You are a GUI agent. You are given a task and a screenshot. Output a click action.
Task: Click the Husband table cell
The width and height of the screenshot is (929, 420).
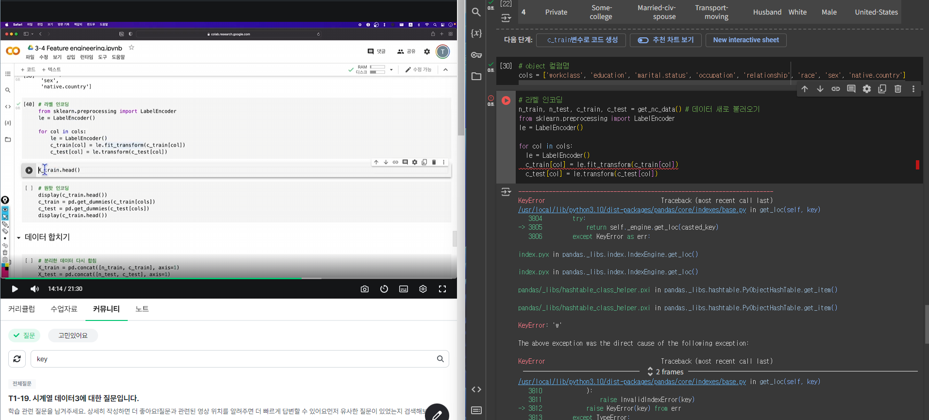point(767,12)
